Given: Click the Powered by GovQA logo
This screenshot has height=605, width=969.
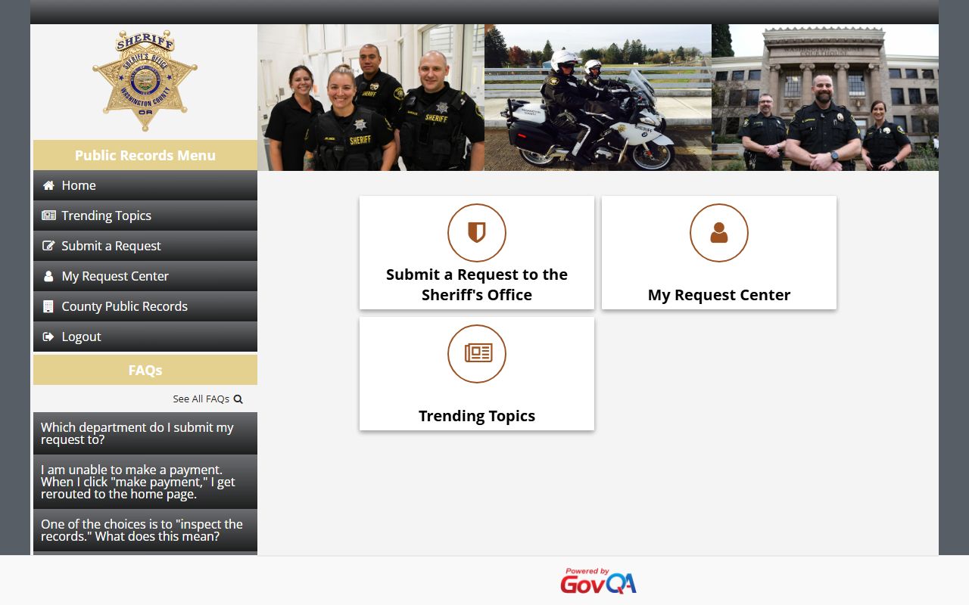Looking at the screenshot, I should pos(598,581).
